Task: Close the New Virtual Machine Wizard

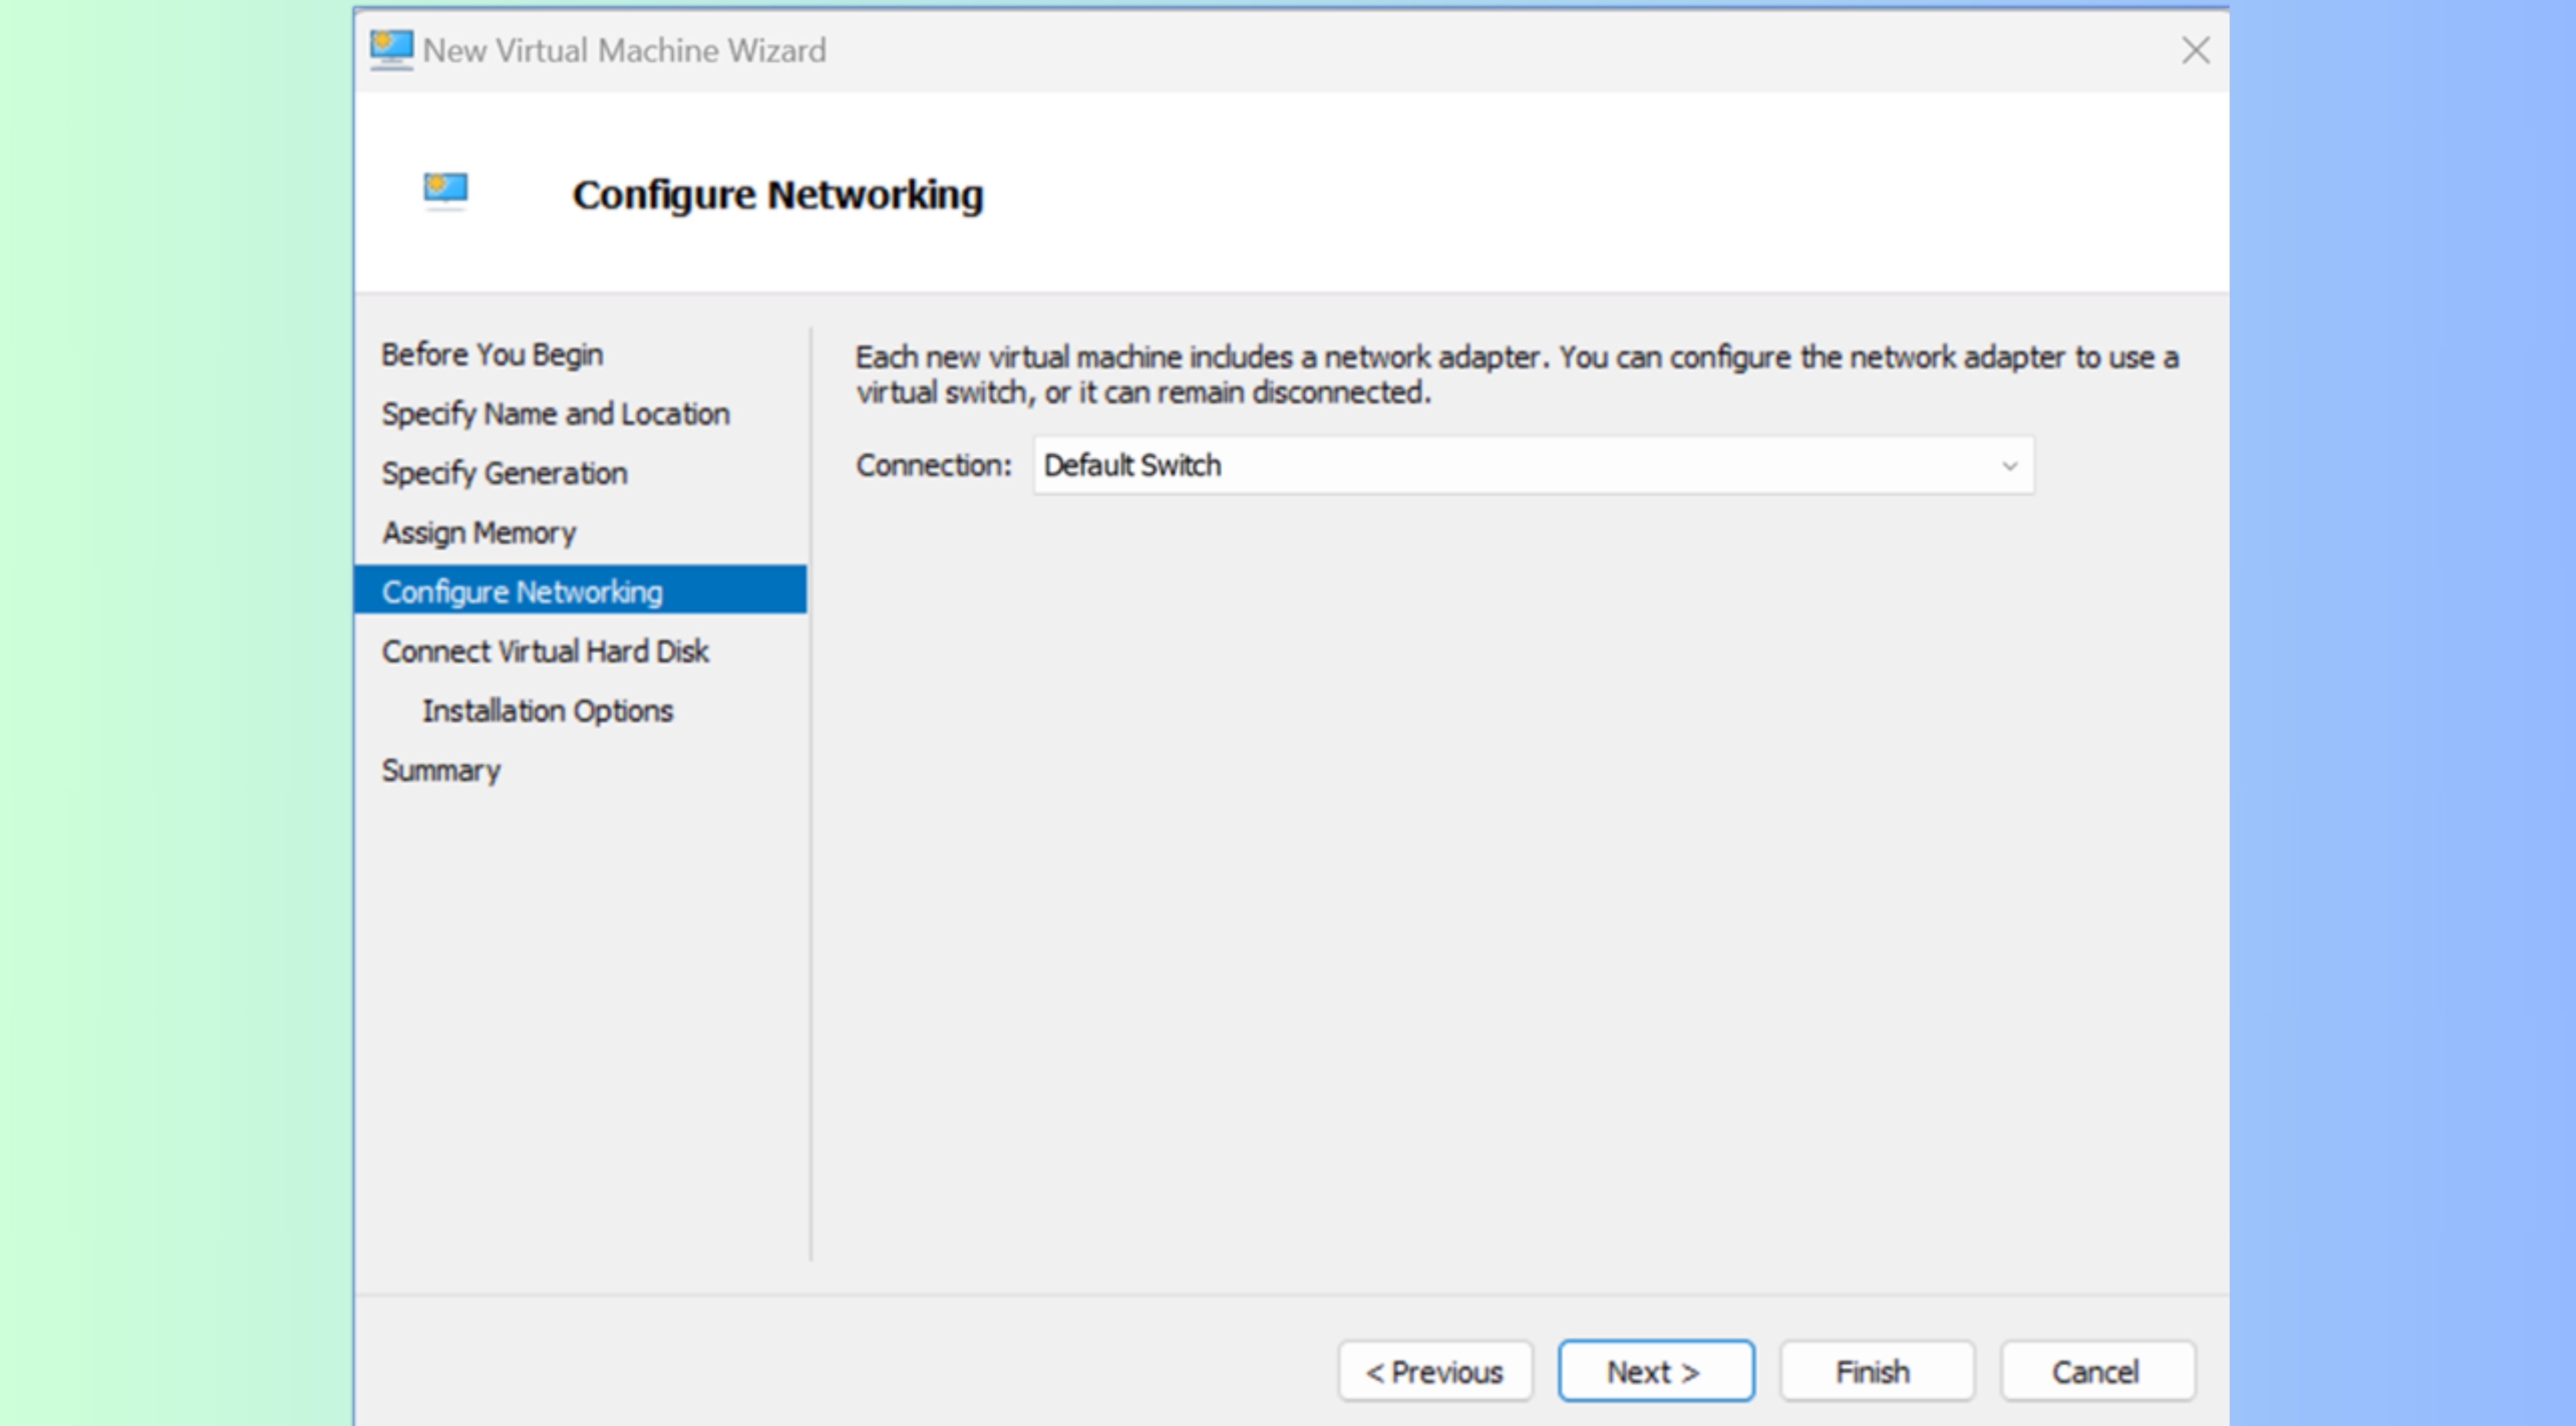Action: coord(2195,50)
